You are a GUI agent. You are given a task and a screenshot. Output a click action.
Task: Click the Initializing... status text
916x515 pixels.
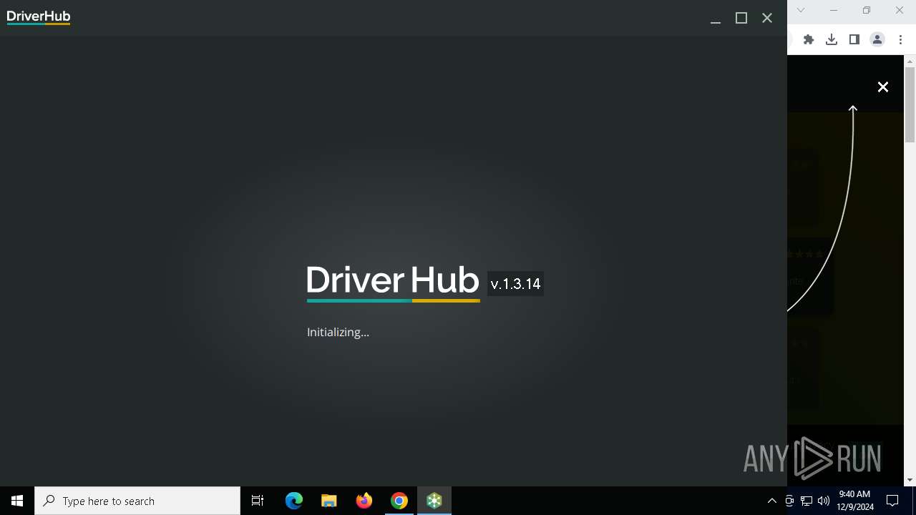[x=338, y=332]
